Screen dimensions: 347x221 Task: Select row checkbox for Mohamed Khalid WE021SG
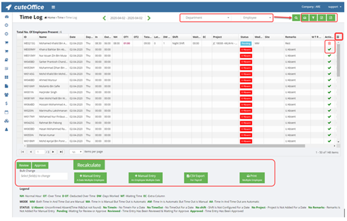pos(19,43)
